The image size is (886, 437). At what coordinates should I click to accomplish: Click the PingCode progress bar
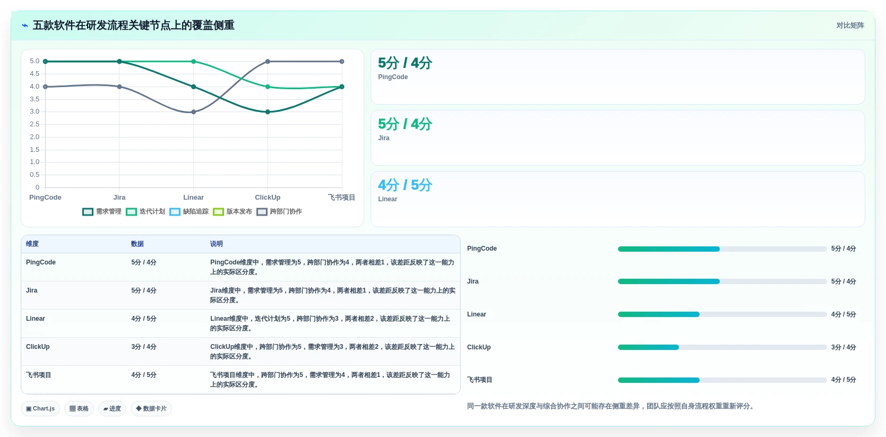tap(722, 249)
